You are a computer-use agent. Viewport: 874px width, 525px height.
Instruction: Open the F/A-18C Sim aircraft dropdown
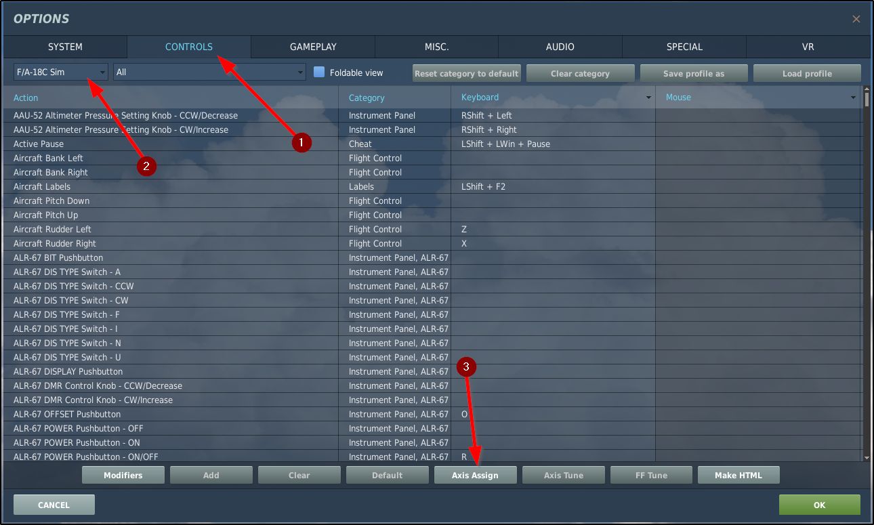[x=60, y=72]
